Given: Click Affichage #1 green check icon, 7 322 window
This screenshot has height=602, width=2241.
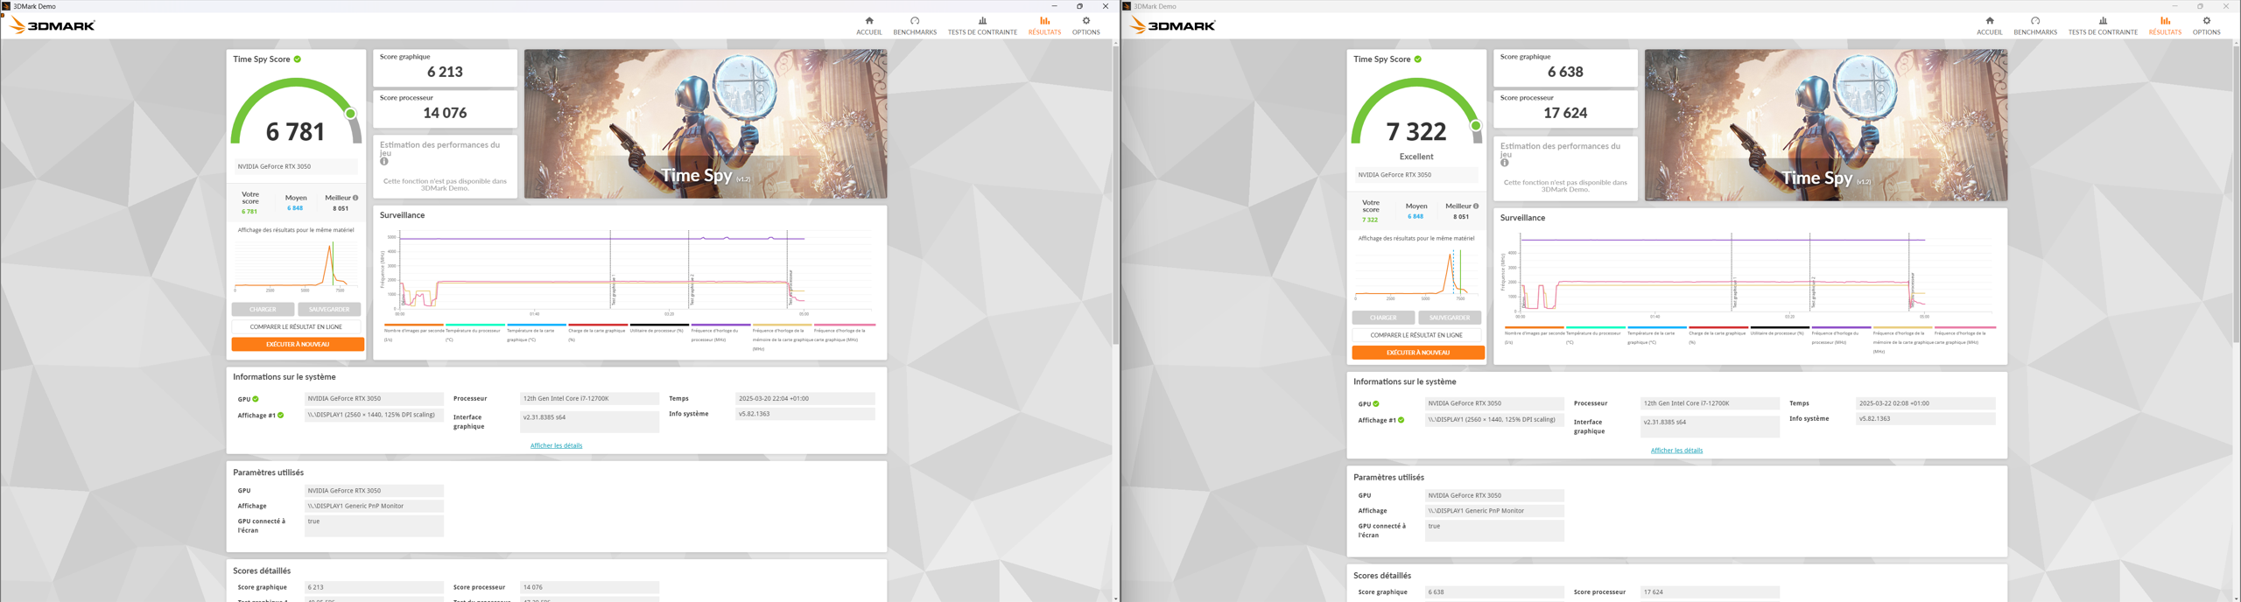Looking at the screenshot, I should (x=1402, y=421).
